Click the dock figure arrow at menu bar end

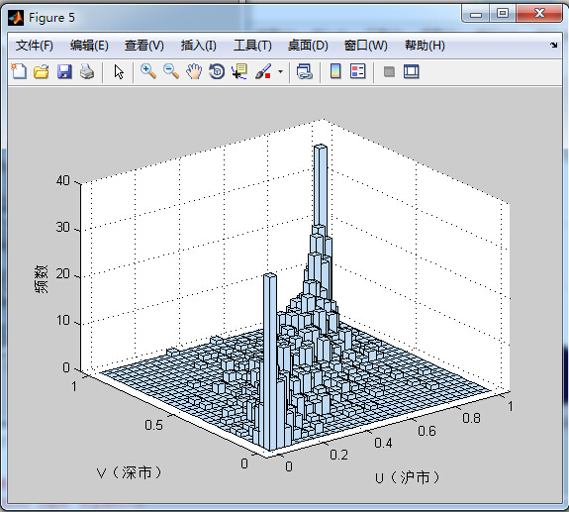(554, 45)
